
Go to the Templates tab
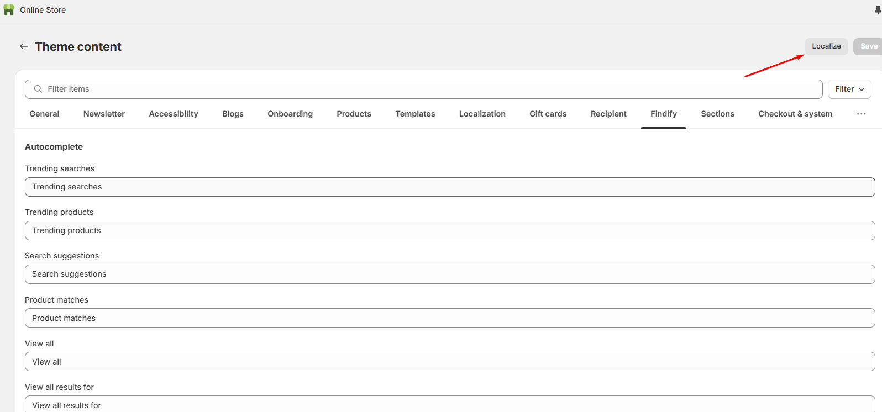tap(415, 114)
